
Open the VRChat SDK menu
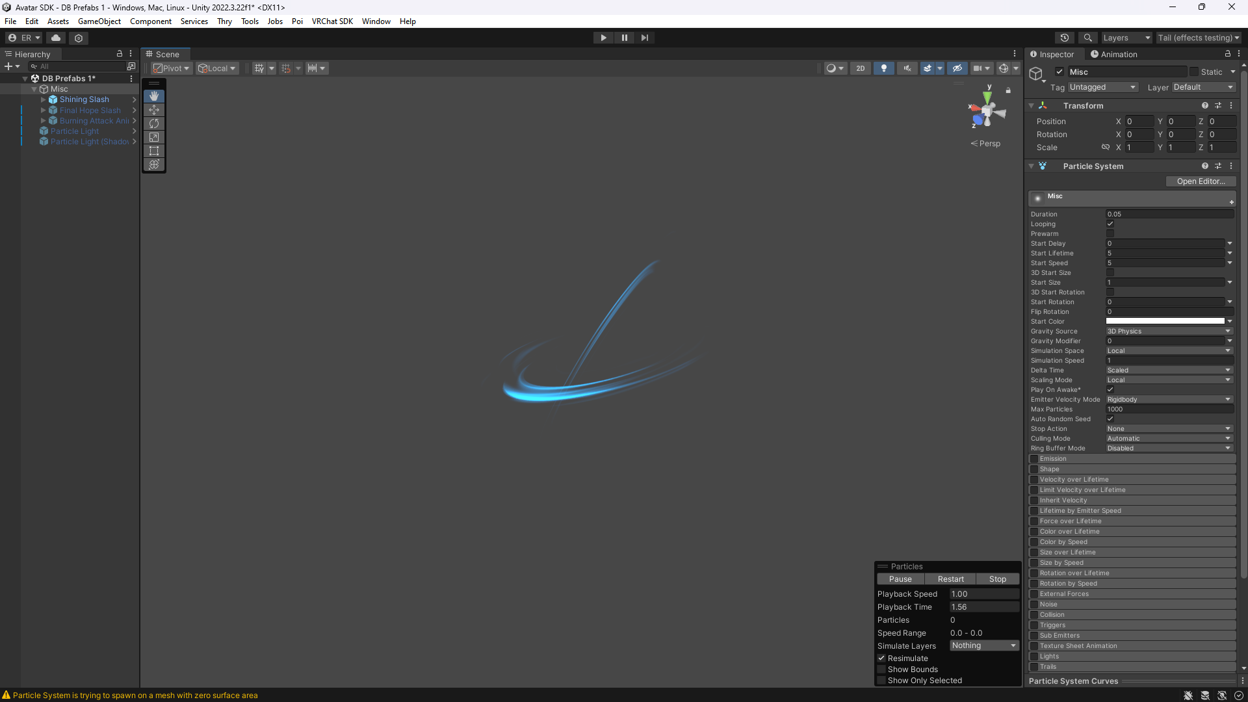click(331, 21)
